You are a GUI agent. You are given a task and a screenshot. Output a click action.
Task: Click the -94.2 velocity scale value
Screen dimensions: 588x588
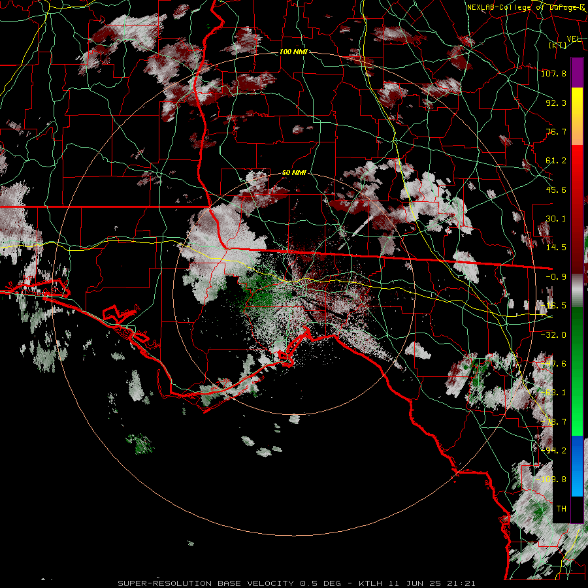[x=553, y=450]
